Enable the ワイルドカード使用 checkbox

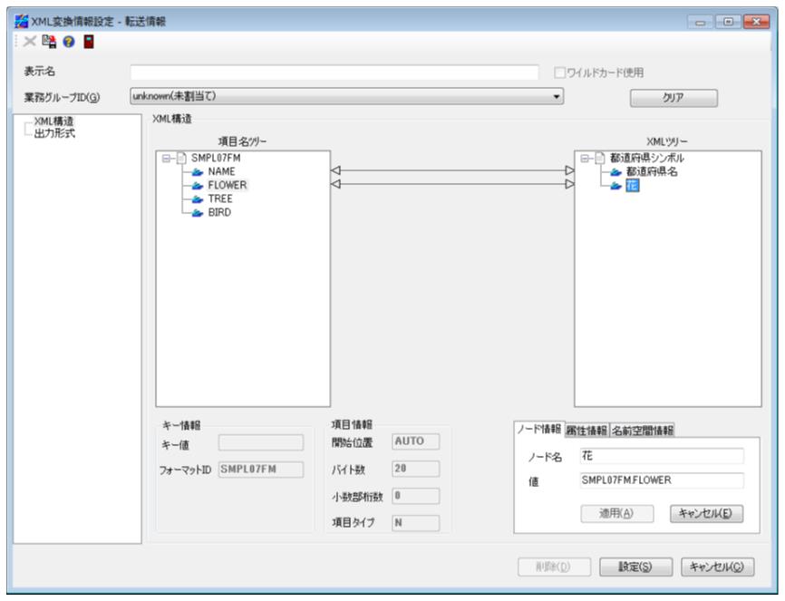(x=559, y=73)
